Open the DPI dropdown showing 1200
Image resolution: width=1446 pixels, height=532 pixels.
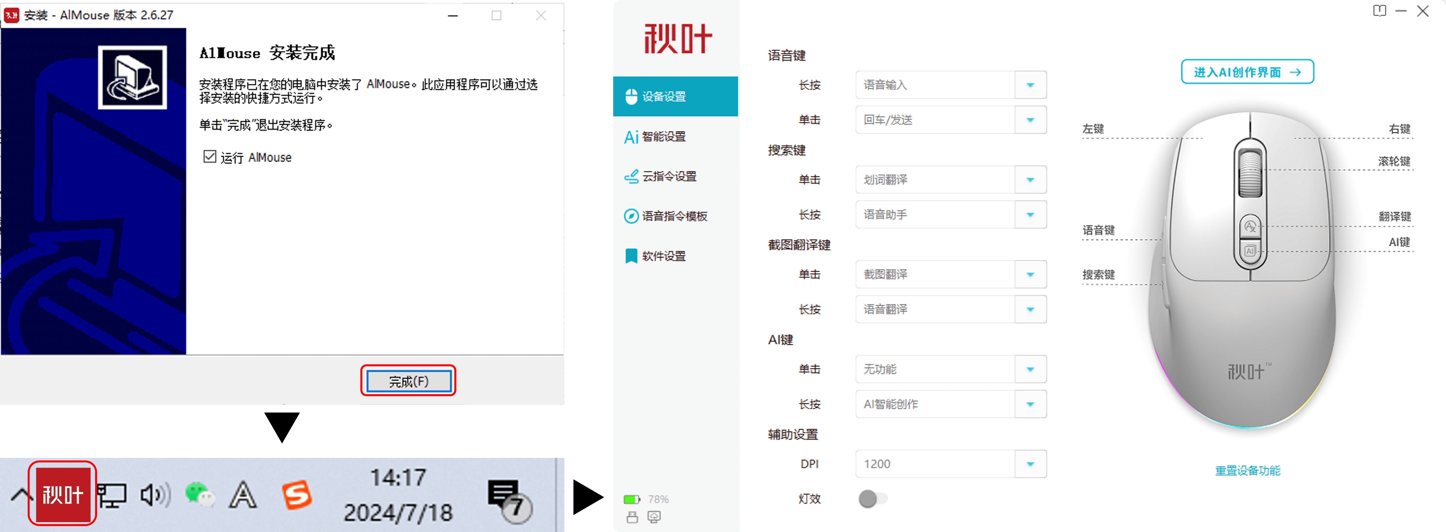pyautogui.click(x=951, y=464)
